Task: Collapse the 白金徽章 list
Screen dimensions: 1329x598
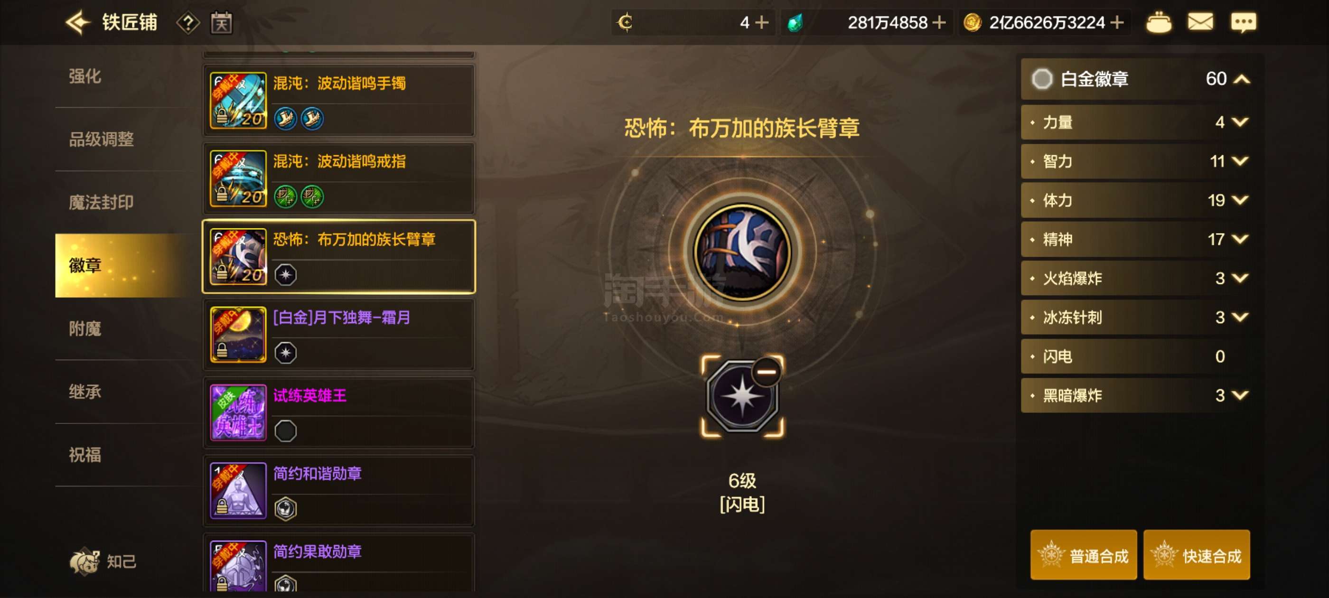Action: [x=1241, y=79]
